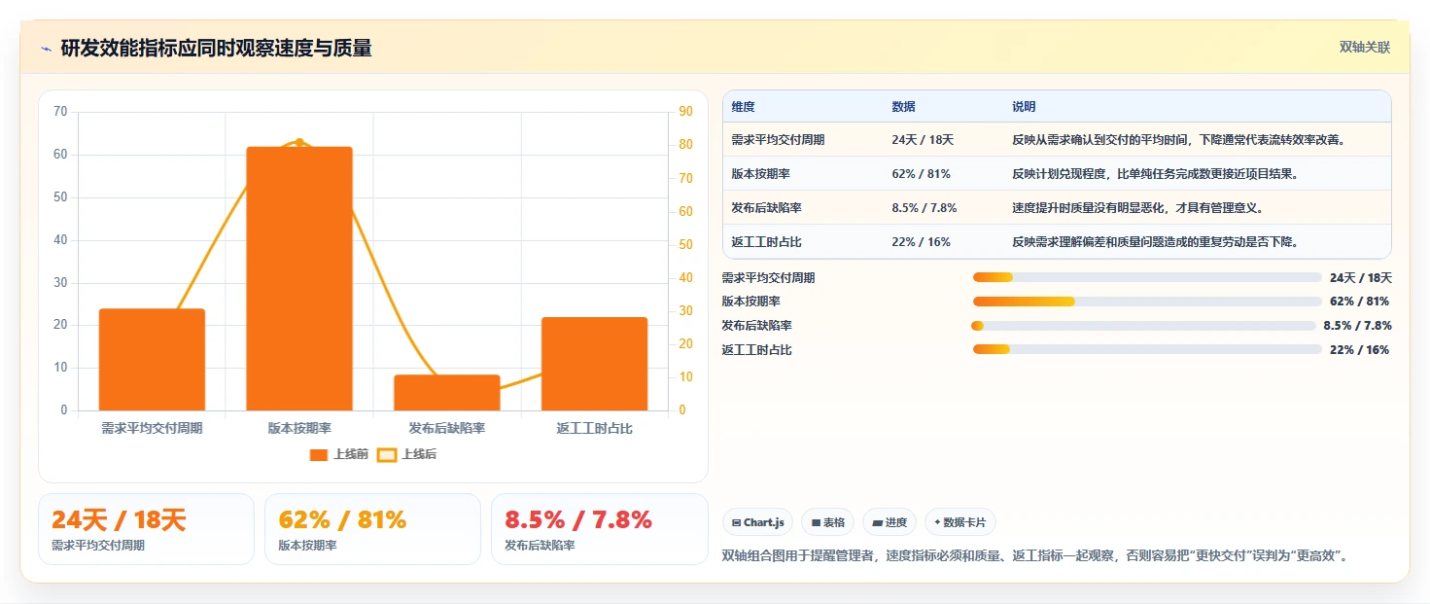
Task: Click progress label 版本按期率
Action: tap(751, 302)
